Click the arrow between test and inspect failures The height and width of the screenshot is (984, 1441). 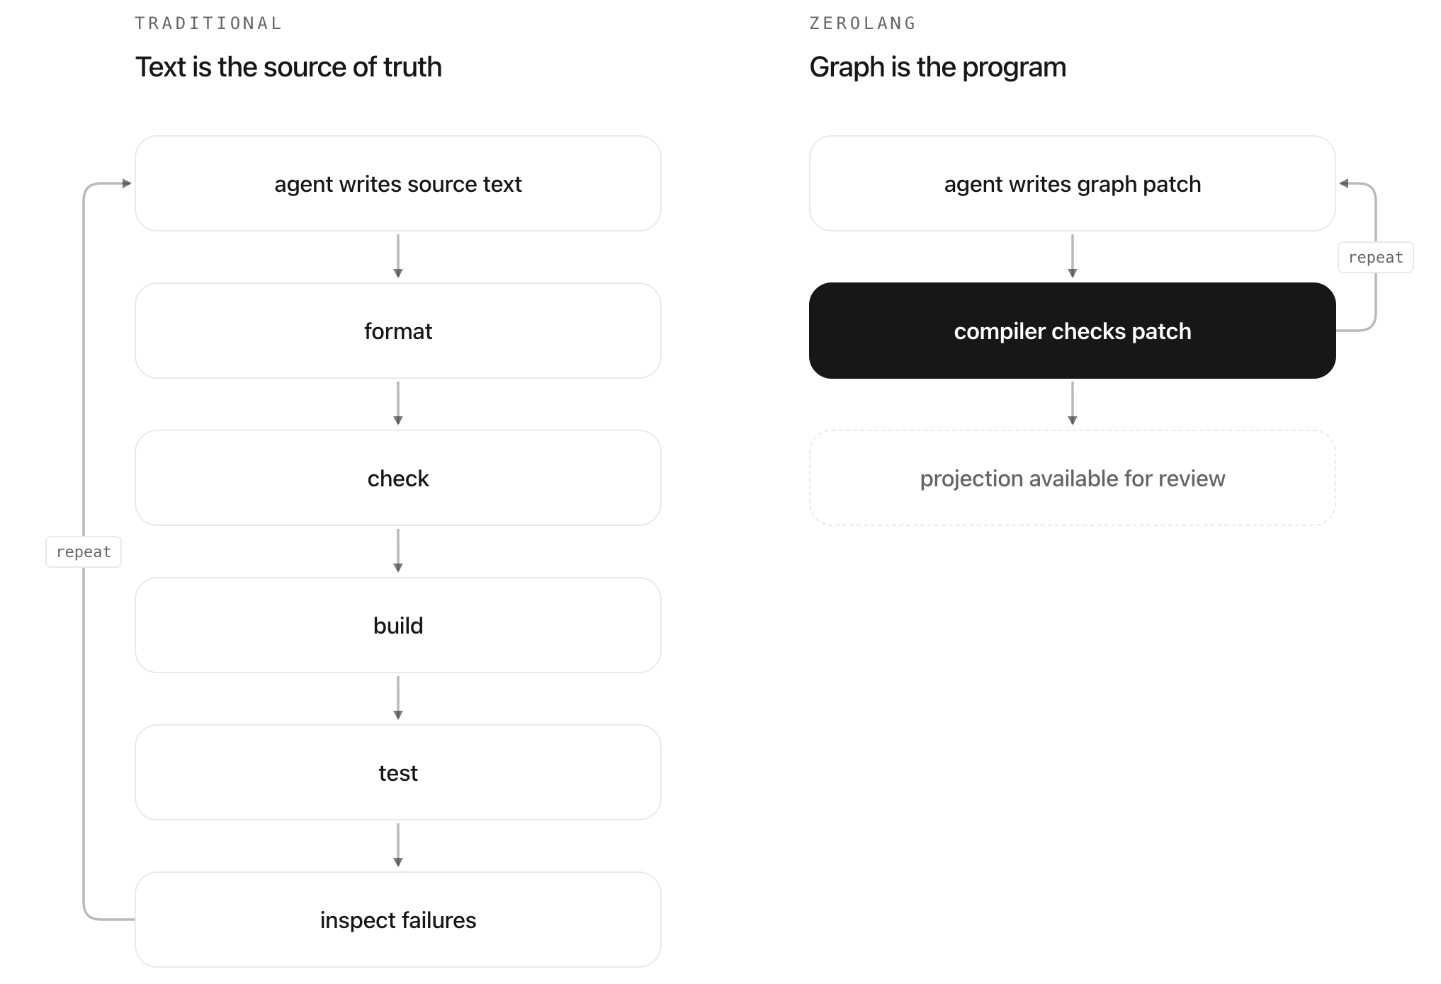(398, 845)
